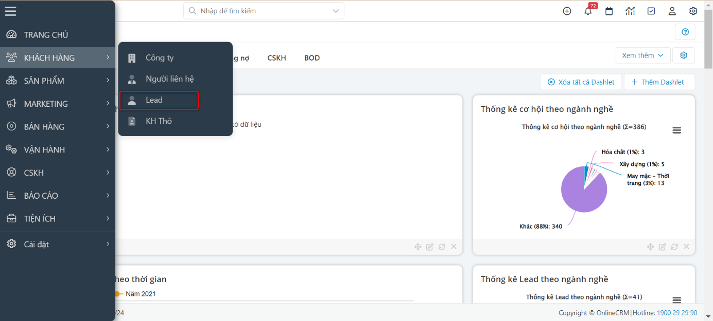Open the tasks checkbox icon in top bar
Image resolution: width=713 pixels, height=321 pixels.
pyautogui.click(x=651, y=11)
